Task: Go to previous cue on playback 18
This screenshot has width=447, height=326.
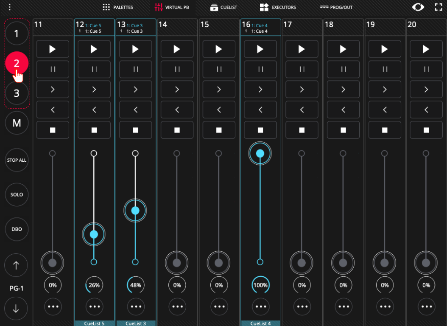Action: tap(343, 110)
